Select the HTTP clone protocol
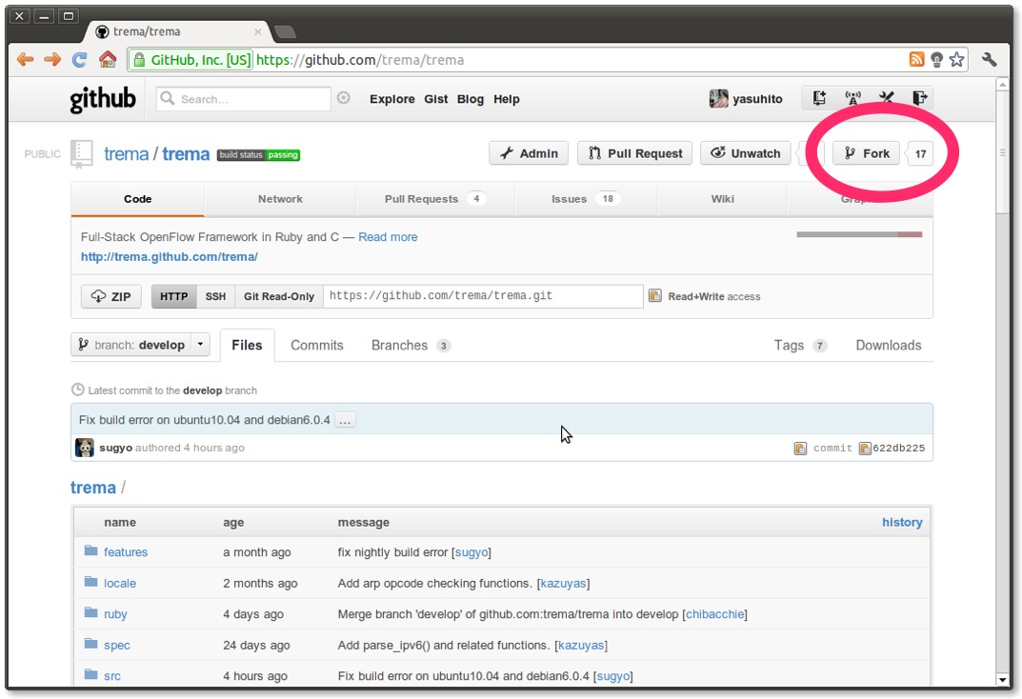Screen dimensions: 1022x699 point(174,296)
